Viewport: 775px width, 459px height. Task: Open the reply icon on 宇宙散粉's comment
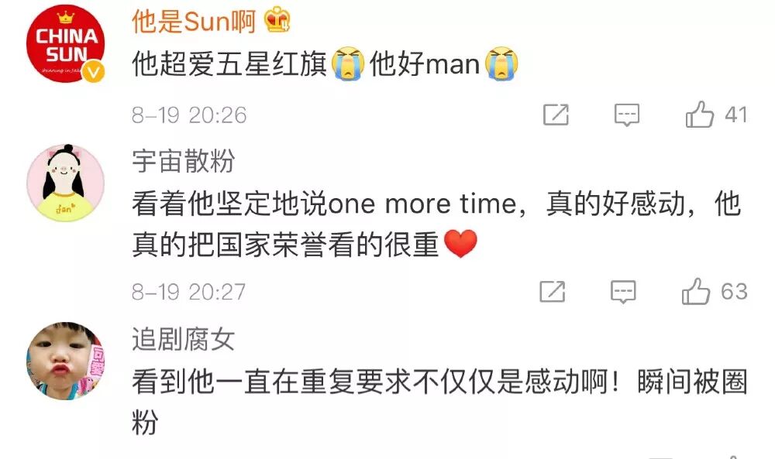[623, 291]
